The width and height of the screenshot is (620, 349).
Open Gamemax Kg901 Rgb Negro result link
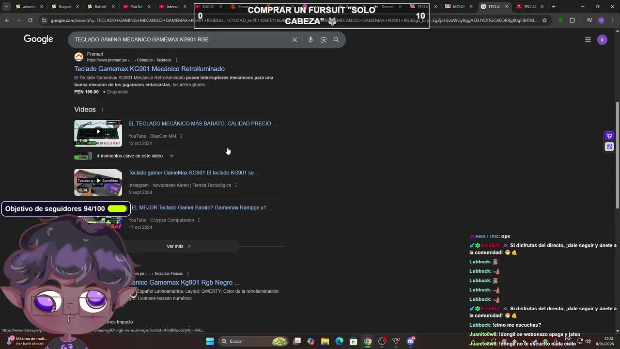(185, 283)
